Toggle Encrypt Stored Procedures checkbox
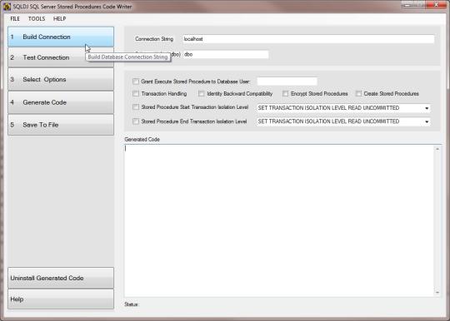 285,94
